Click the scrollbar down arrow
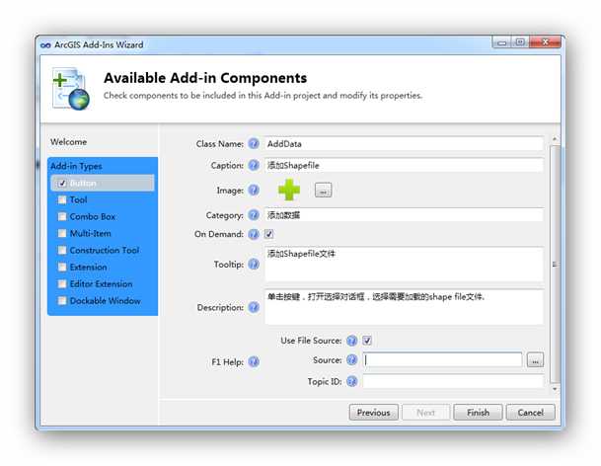The width and height of the screenshot is (601, 466). [x=555, y=389]
